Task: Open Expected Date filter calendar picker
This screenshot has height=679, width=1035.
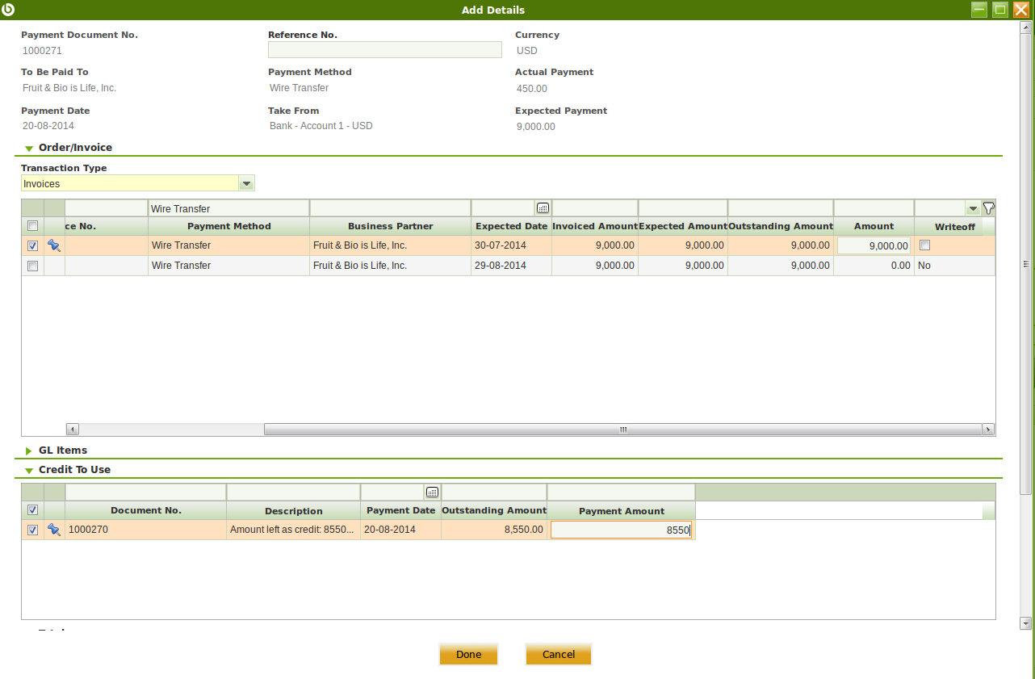Action: (543, 208)
